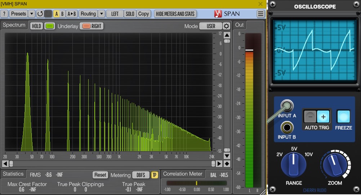Click the correlation meter bar
Screen dimensions: 361x195
click(196, 183)
